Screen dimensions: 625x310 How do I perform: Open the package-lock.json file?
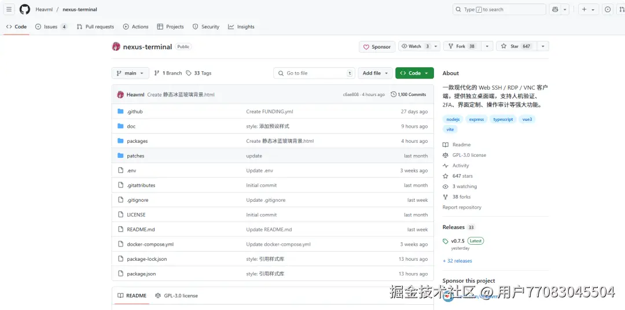146,259
